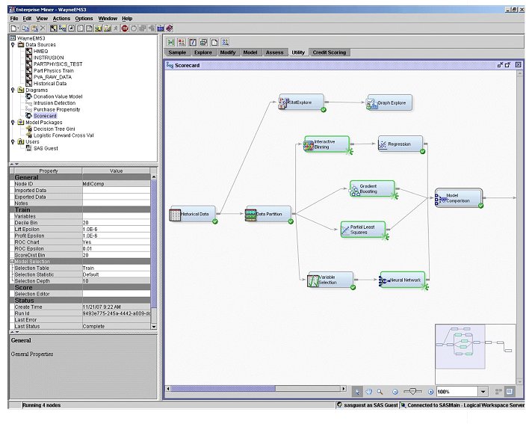The image size is (532, 424).
Task: Collapse the Data Sources tree folder
Action: [x=13, y=44]
